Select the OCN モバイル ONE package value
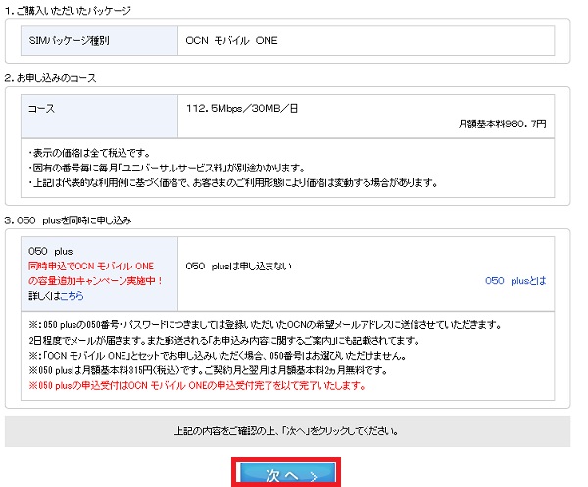The width and height of the screenshot is (588, 487). (x=234, y=41)
